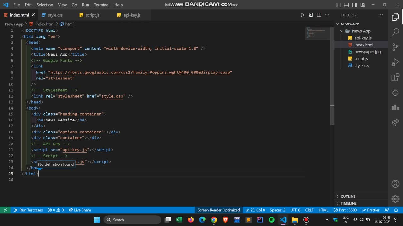403x226 pixels.
Task: Follow the style.css link on line 12
Action: click(112, 96)
